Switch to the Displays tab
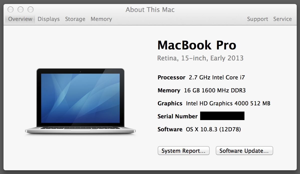Image resolution: width=300 pixels, height=174 pixels. click(49, 19)
